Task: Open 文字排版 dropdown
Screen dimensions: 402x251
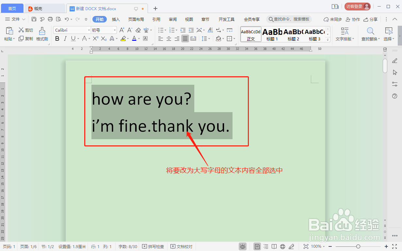Action: (345, 39)
